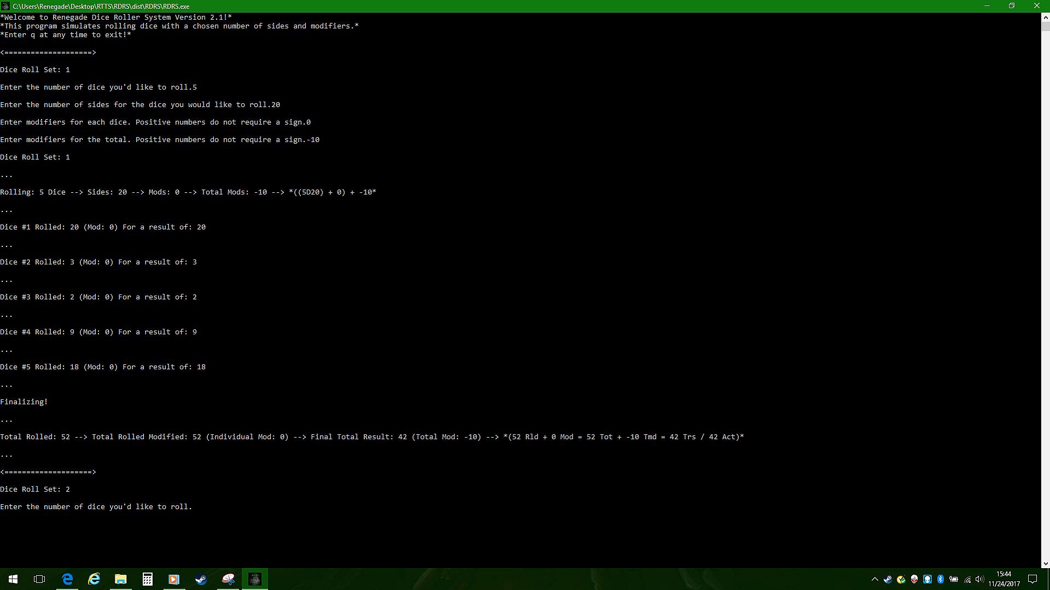The height and width of the screenshot is (590, 1050).
Task: Open the Windows Start menu
Action: coord(13,579)
